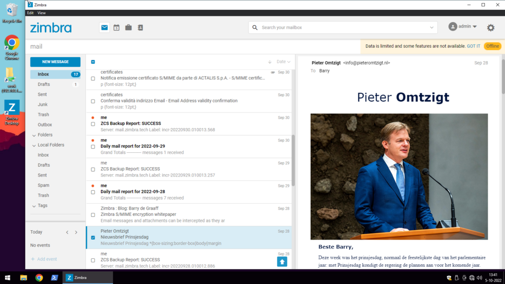Viewport: 505px width, 284px height.
Task: Open the Briefcase icon in the top toolbar
Action: (128, 27)
